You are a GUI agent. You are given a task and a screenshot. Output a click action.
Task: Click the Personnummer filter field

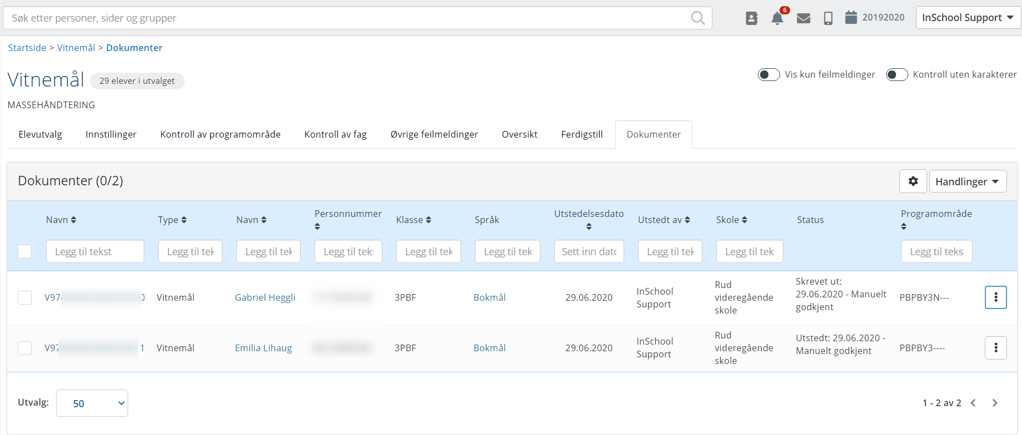[x=348, y=251]
